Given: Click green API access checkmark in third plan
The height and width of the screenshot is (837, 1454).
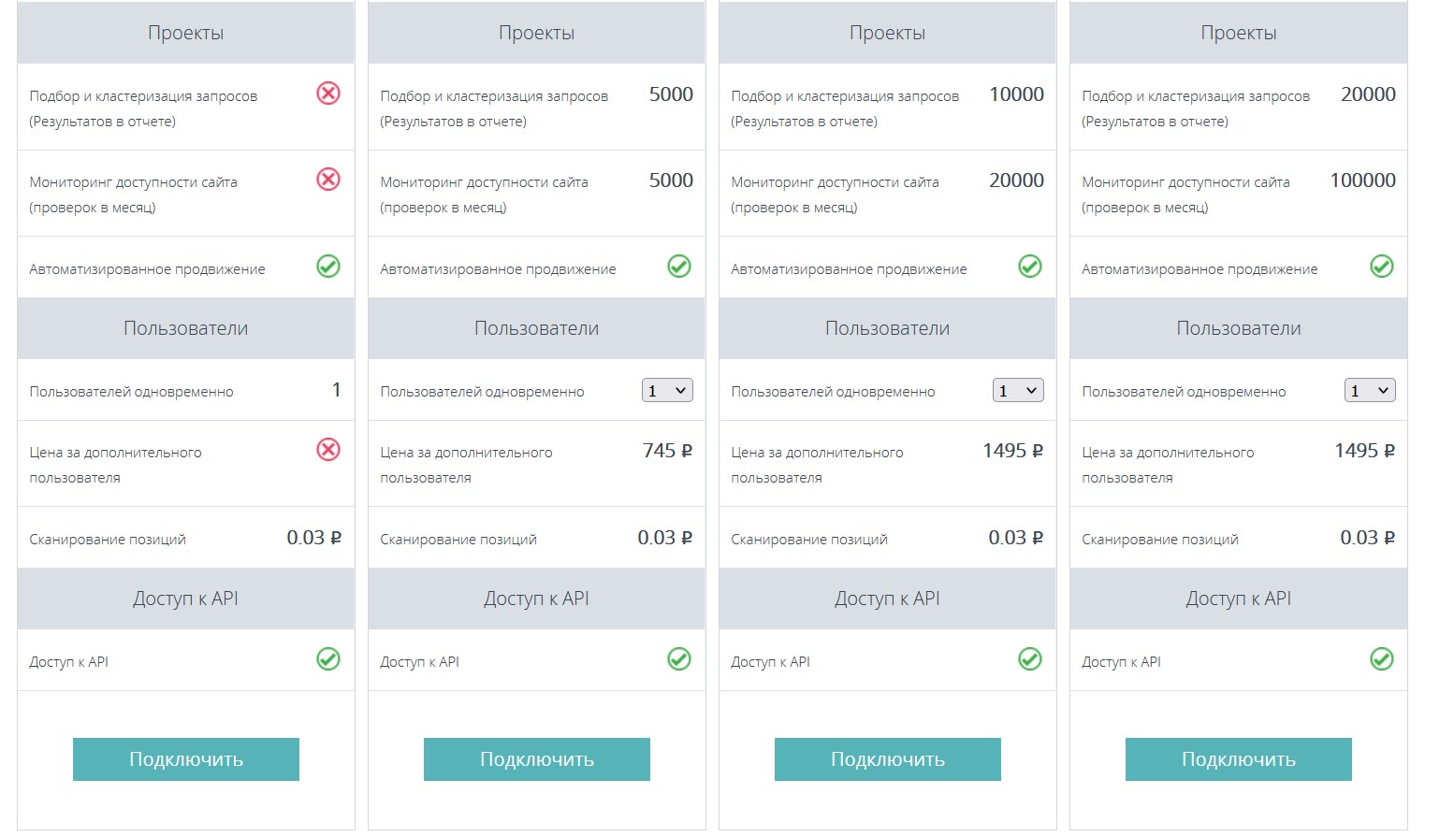Looking at the screenshot, I should 1030,659.
